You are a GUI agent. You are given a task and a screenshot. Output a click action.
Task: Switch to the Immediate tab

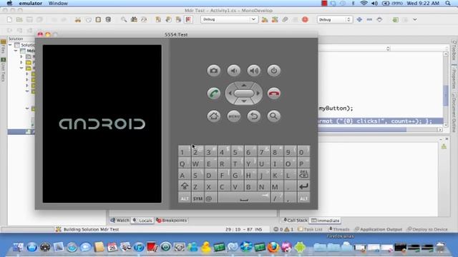[x=326, y=221]
